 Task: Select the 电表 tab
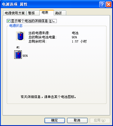click(47, 13)
